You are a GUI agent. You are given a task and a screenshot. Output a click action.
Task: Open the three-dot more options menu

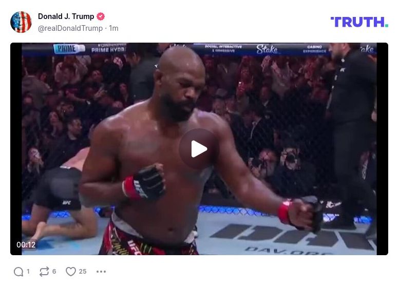pyautogui.click(x=101, y=272)
